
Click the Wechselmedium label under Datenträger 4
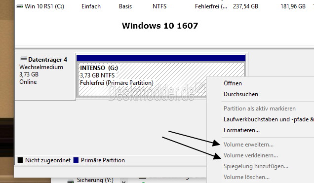point(41,67)
